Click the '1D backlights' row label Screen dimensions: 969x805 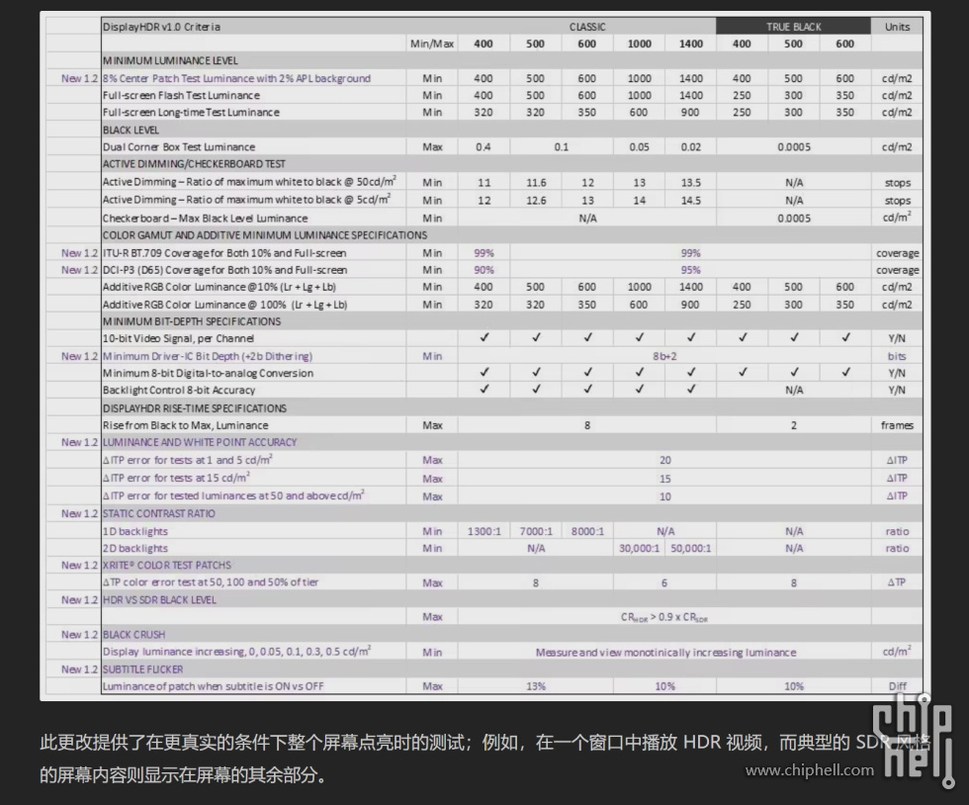click(135, 531)
